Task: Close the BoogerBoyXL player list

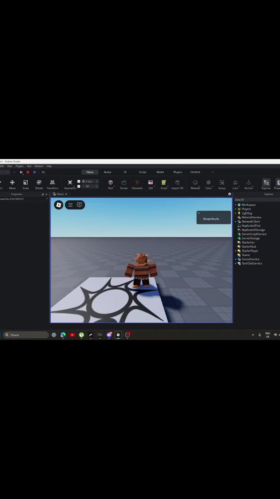Action: click(199, 213)
